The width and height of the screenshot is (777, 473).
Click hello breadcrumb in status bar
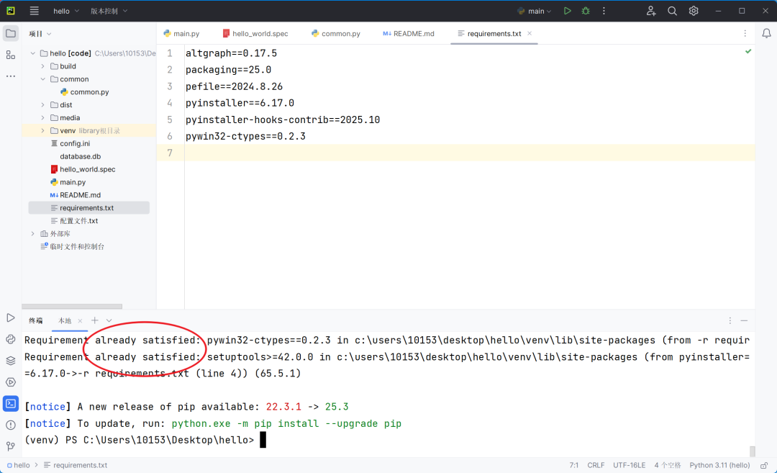click(18, 465)
